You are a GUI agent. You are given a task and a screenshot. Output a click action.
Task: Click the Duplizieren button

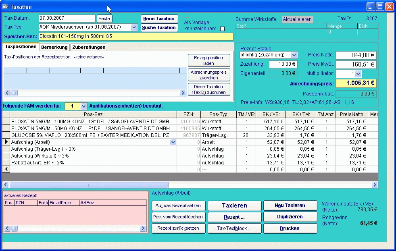pyautogui.click(x=290, y=217)
